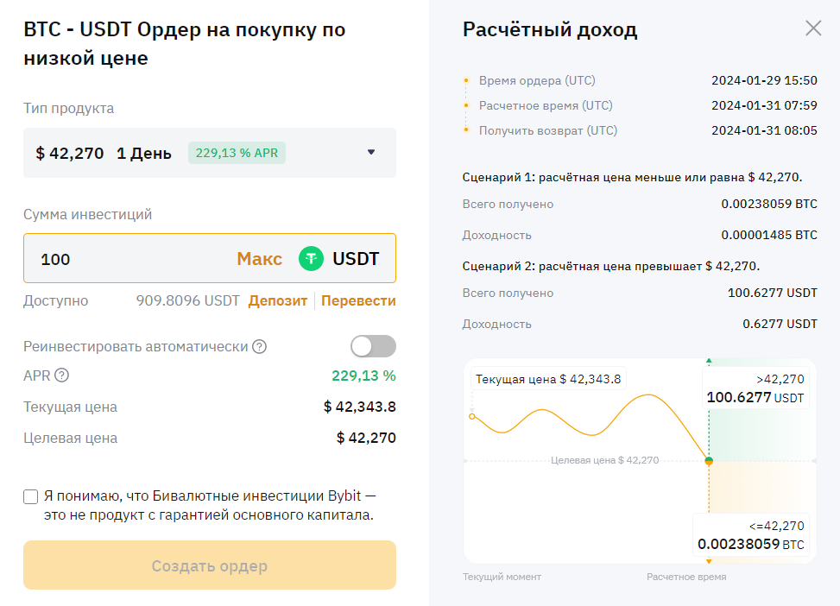This screenshot has height=606, width=840.
Task: Click the current price circle marker on chart
Action: 471,416
